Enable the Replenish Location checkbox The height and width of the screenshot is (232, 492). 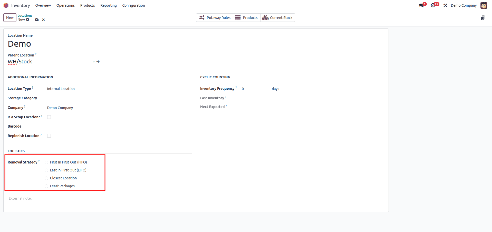[x=49, y=136]
